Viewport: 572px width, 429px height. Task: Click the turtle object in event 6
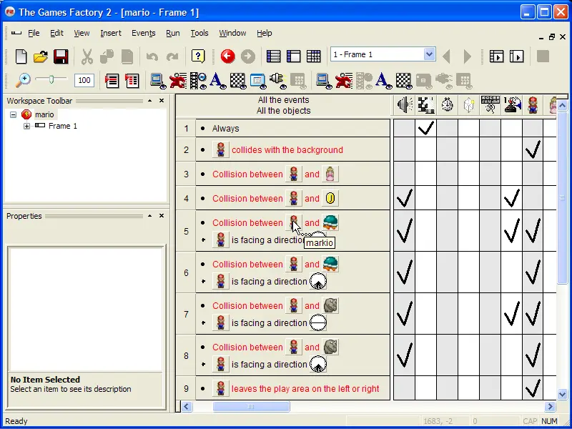coord(330,265)
